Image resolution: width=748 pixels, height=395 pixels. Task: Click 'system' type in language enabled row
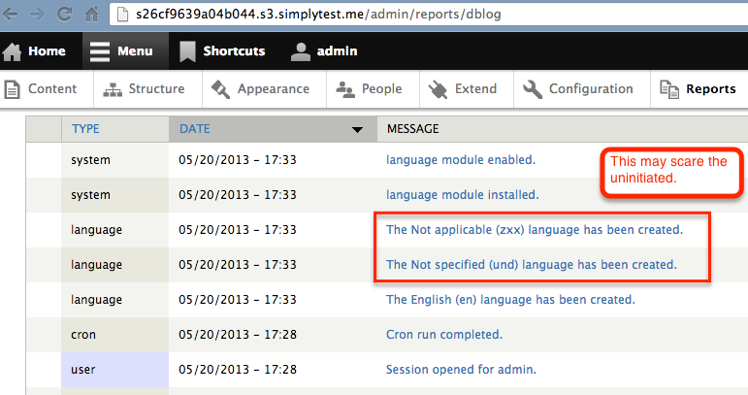tap(90, 160)
